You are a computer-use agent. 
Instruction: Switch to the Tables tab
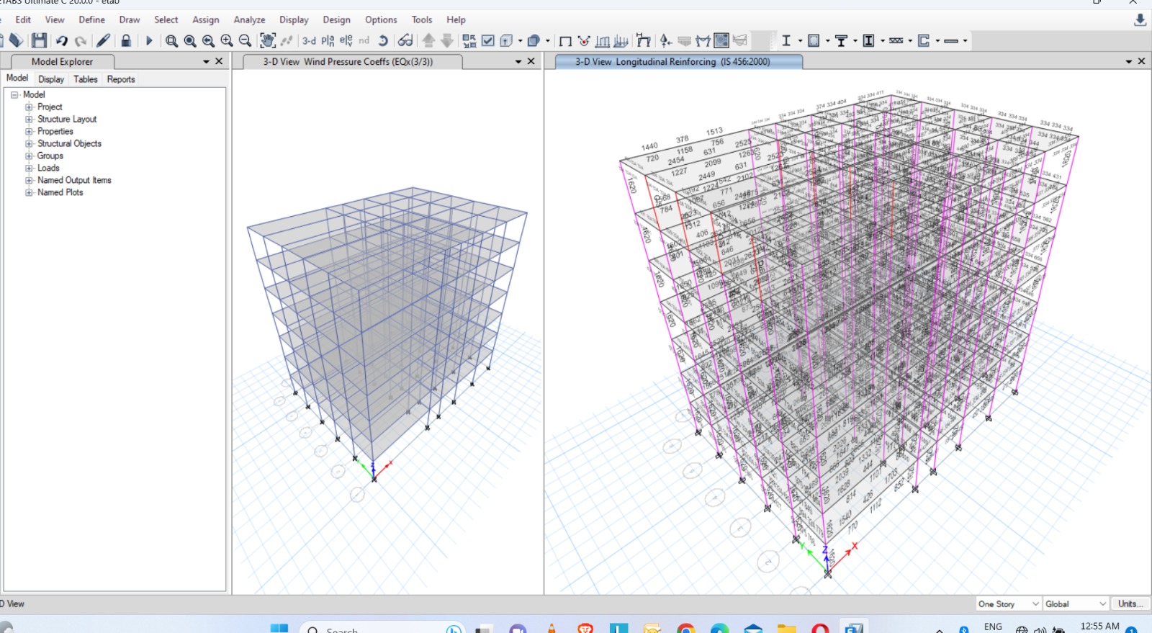[85, 79]
